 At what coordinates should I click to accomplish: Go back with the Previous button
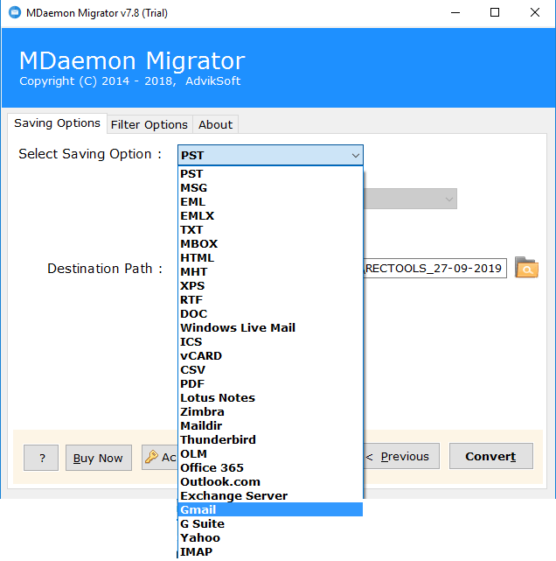401,456
